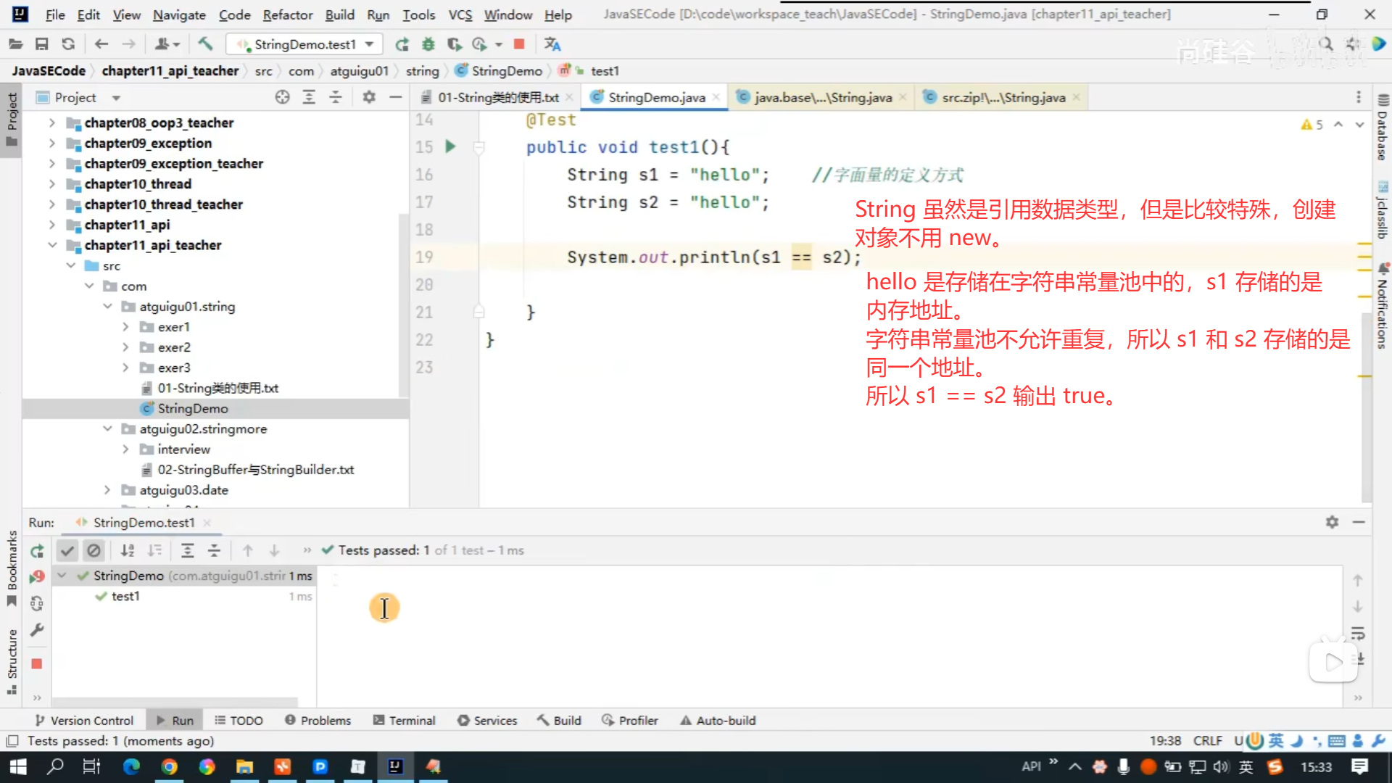Image resolution: width=1392 pixels, height=783 pixels.
Task: Open Project panel settings gear
Action: click(369, 97)
